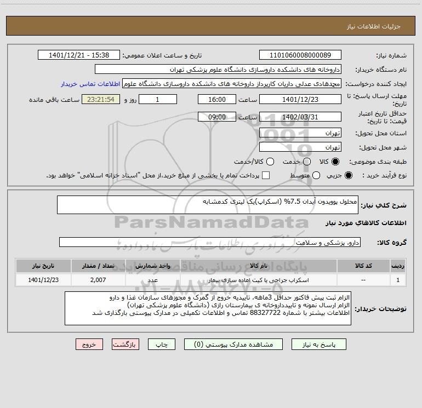
Task: Click the خروج exit button
Action: tap(89, 344)
